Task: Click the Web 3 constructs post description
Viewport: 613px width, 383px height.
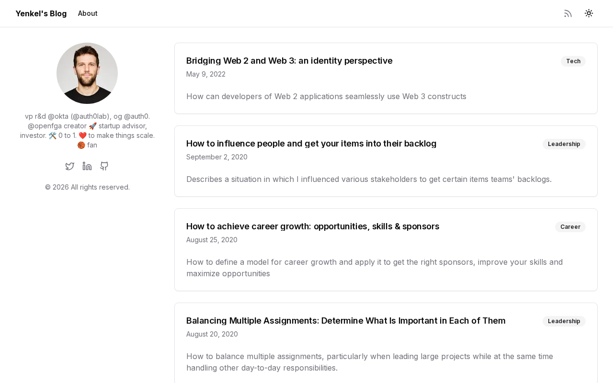Action: pyautogui.click(x=326, y=96)
